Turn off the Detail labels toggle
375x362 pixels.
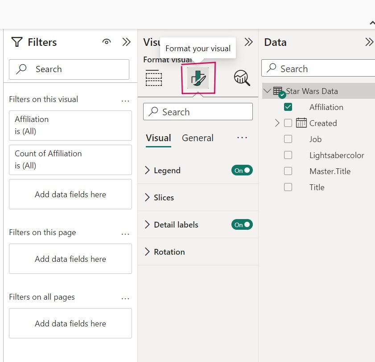pos(242,225)
